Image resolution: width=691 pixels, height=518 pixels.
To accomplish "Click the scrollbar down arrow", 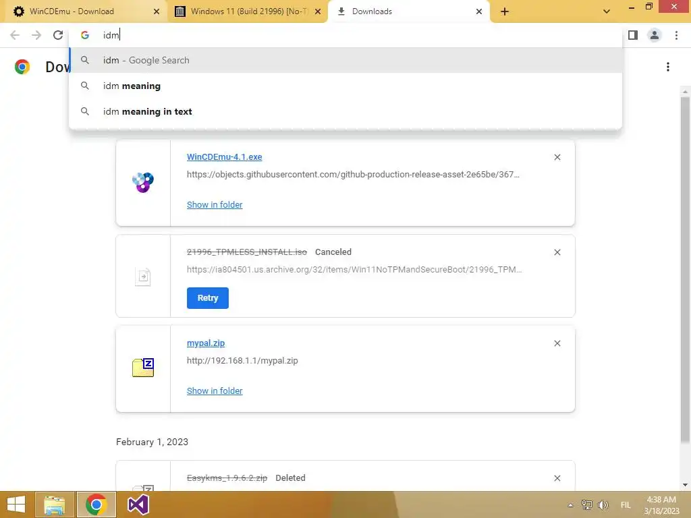I will click(x=685, y=485).
